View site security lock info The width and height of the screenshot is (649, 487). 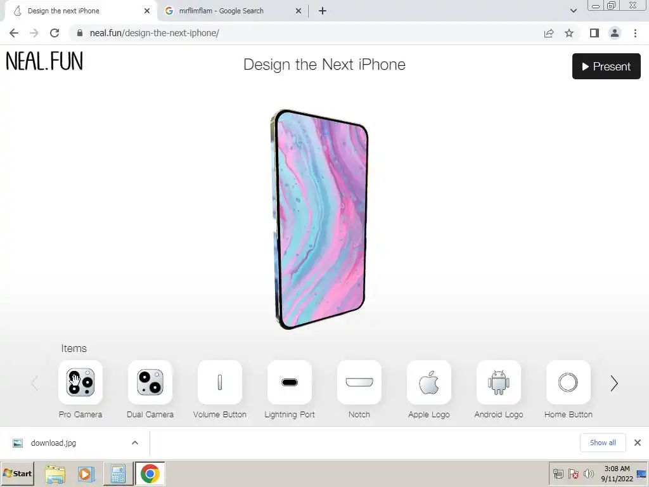click(80, 33)
